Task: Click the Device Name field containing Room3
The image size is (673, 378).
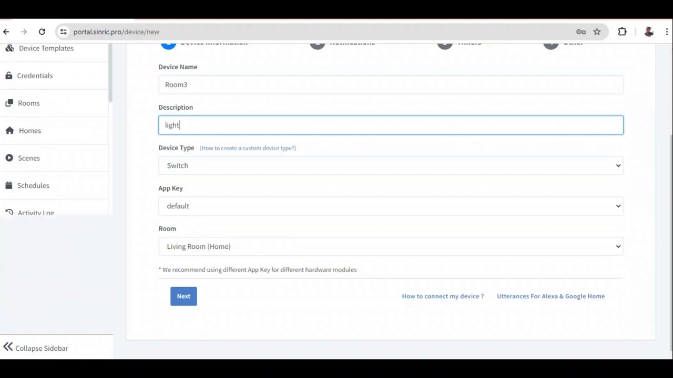Action: click(x=391, y=85)
